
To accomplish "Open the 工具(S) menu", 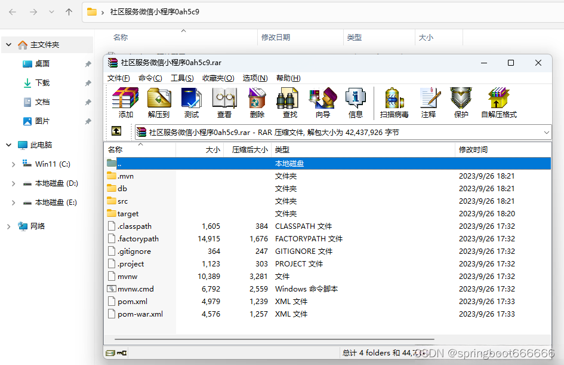I will pyautogui.click(x=182, y=78).
